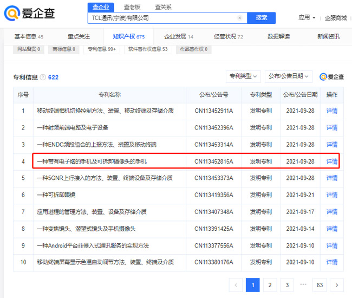Screen dimensions: 352x298
Task: Click patent name 移动终端相机切换控制方法、装置、移动终端及存储介质
Action: (105, 111)
